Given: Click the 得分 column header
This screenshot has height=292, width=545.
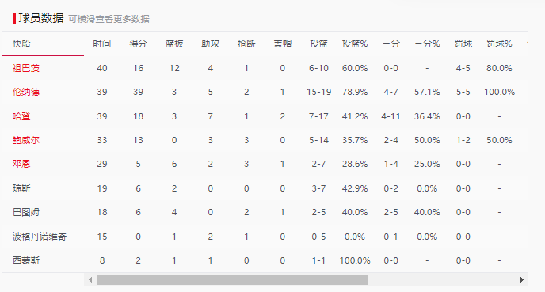Looking at the screenshot, I should tap(138, 44).
